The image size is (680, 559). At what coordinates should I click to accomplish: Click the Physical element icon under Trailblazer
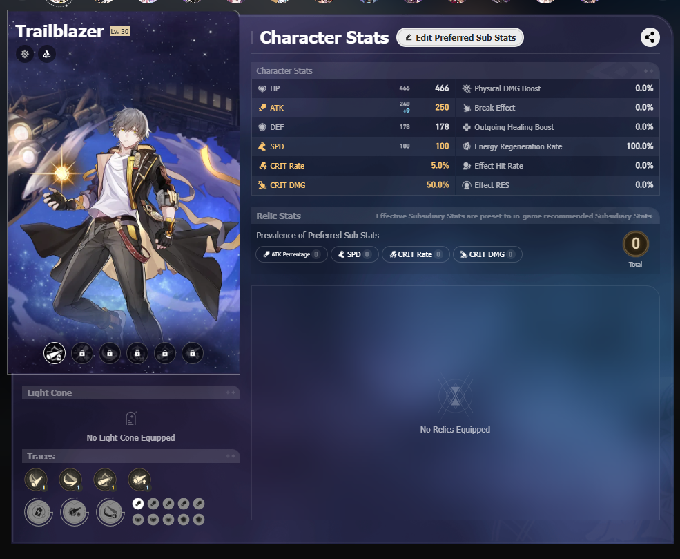[x=25, y=54]
